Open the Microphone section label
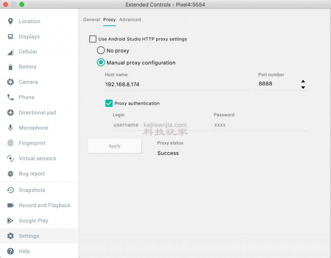 click(33, 128)
